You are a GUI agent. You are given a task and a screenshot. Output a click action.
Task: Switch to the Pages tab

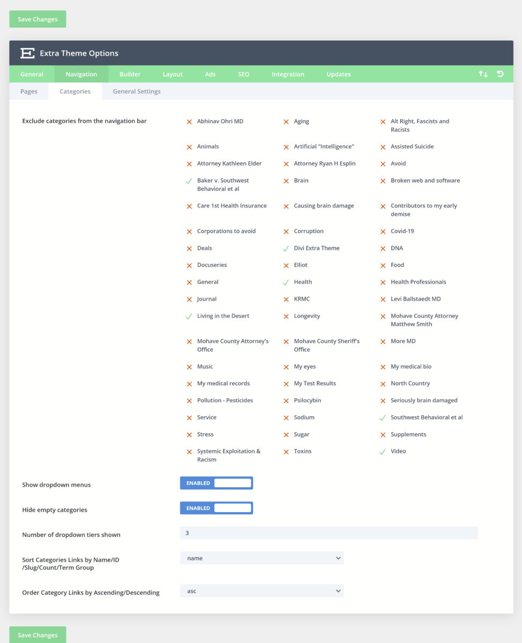(x=28, y=91)
